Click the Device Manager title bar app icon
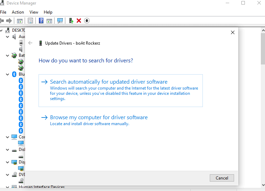 click(x=2, y=3)
